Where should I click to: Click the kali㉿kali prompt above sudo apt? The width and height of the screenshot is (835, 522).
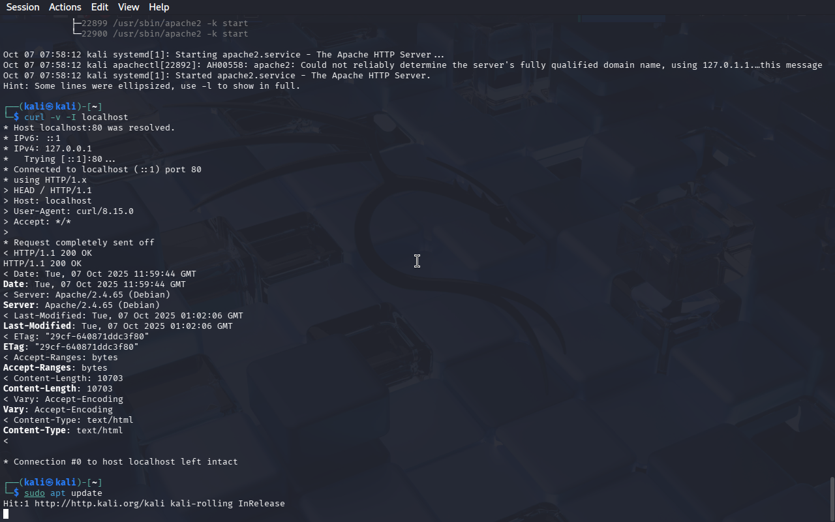click(50, 483)
